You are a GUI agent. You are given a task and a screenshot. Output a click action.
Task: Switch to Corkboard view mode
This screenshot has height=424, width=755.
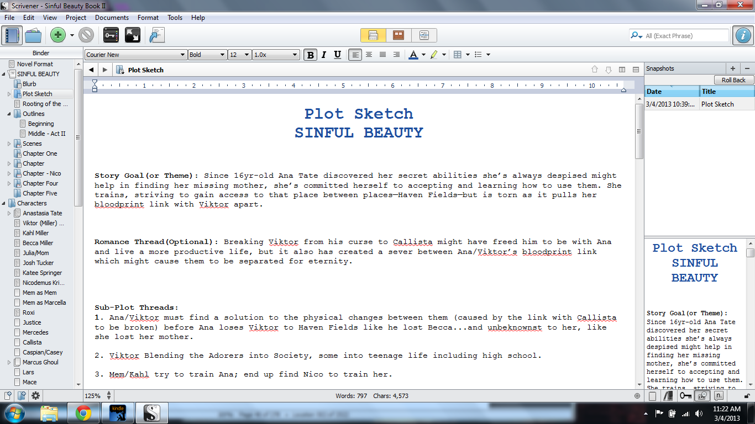click(x=399, y=35)
